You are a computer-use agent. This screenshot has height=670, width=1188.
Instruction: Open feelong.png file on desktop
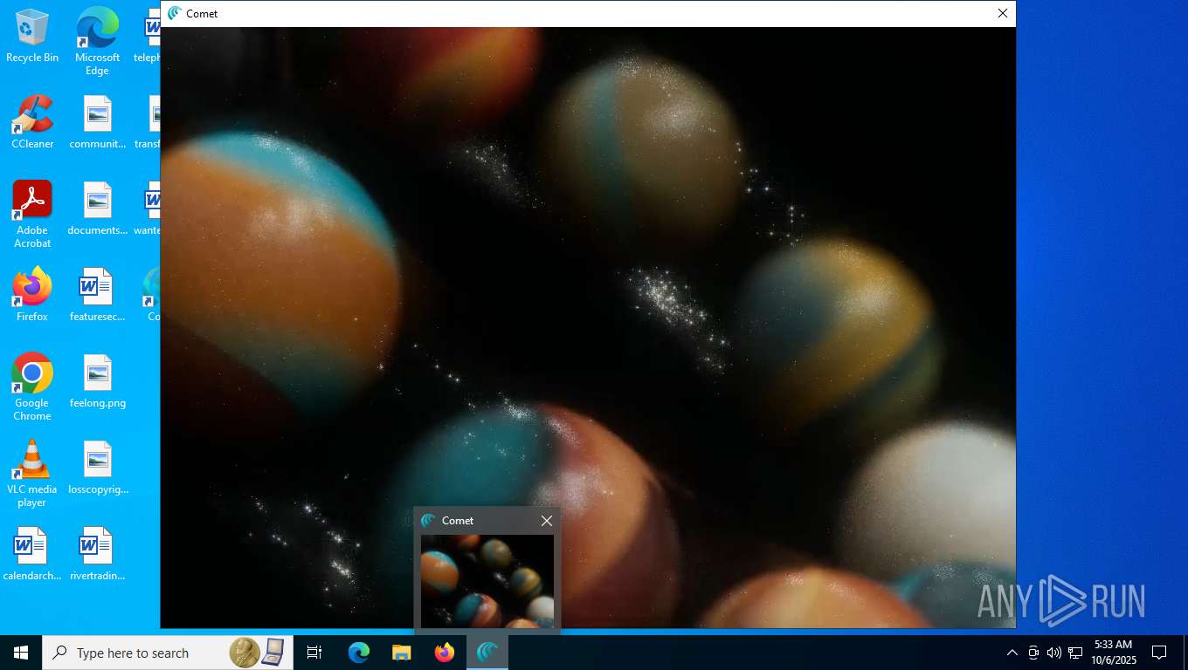pyautogui.click(x=98, y=381)
